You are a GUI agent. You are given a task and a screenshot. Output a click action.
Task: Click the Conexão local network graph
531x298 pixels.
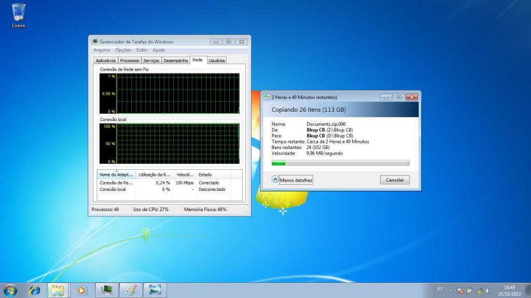tap(170, 144)
